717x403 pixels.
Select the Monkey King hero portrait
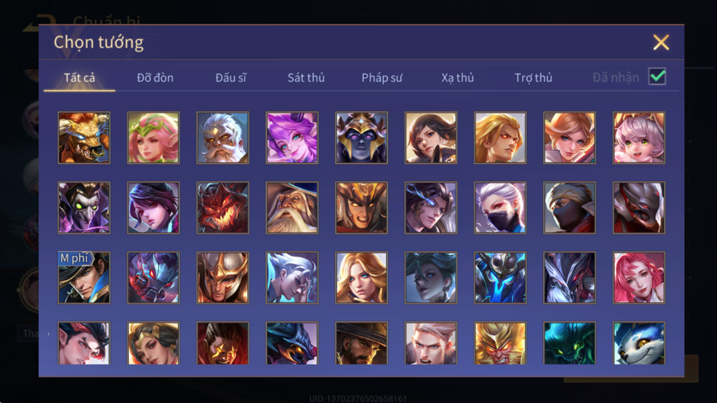[500, 344]
